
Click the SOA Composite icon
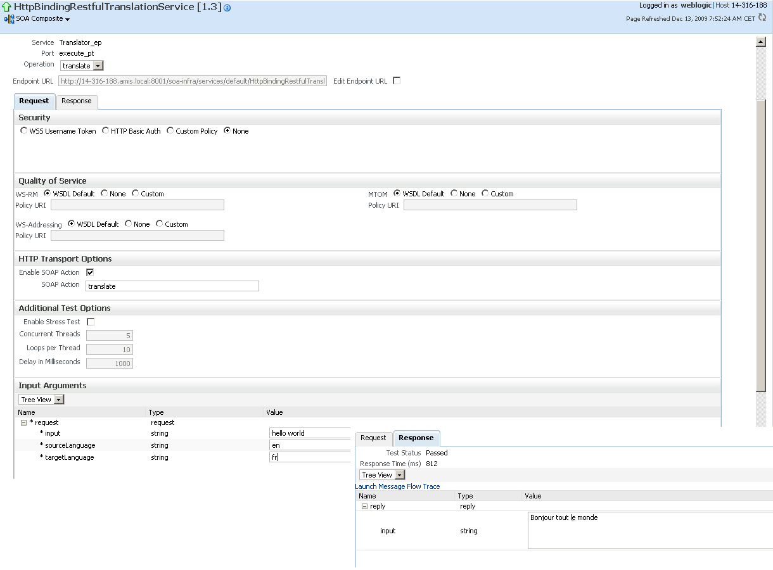click(x=9, y=19)
